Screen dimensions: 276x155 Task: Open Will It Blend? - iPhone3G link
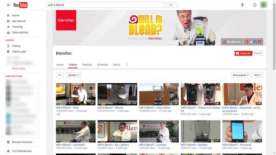[x=237, y=145]
